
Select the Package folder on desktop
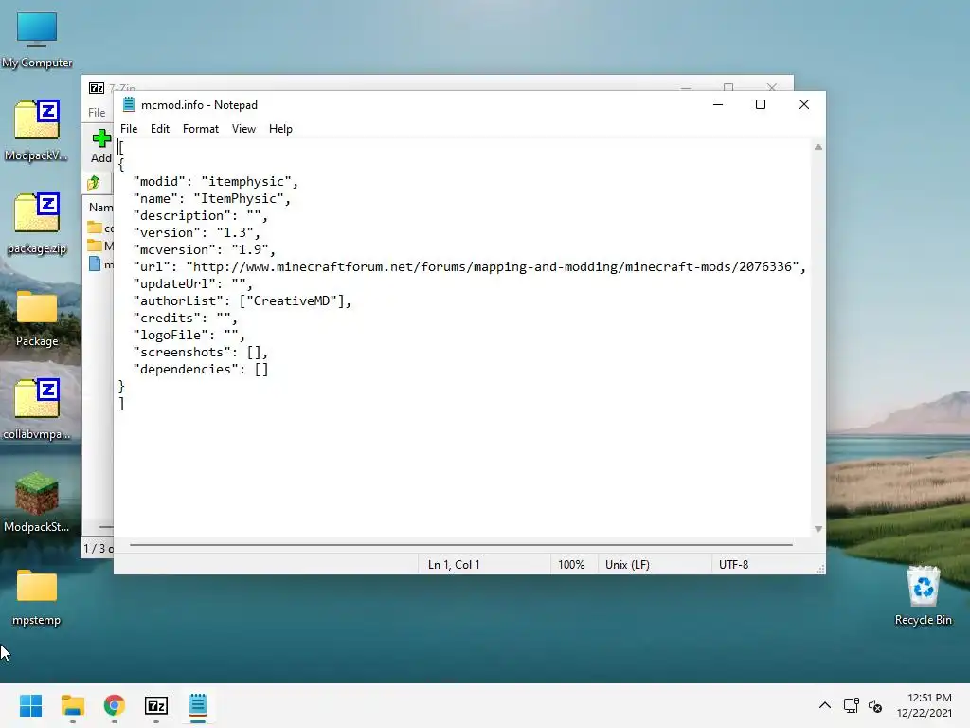pos(37,318)
